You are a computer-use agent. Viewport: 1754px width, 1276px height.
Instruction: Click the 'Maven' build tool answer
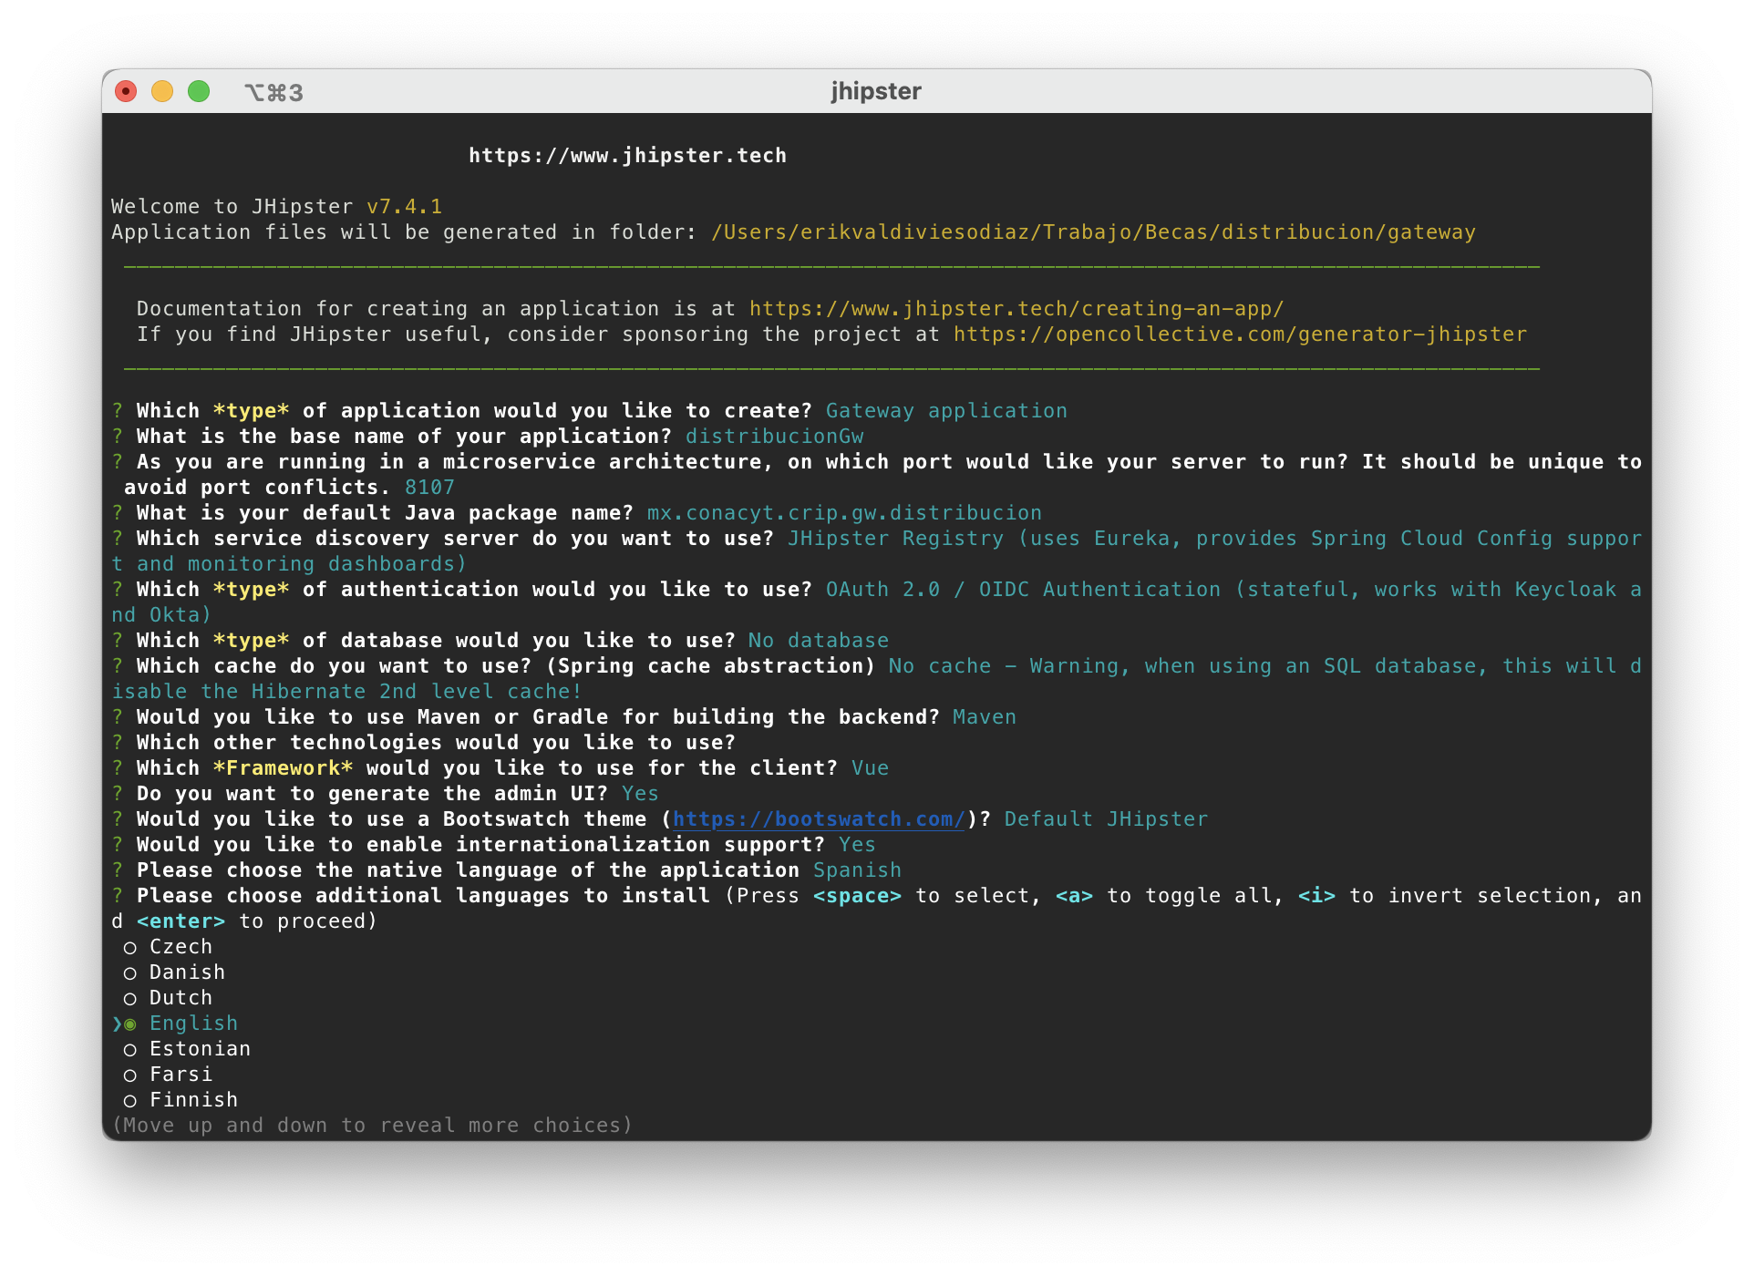pos(984,717)
